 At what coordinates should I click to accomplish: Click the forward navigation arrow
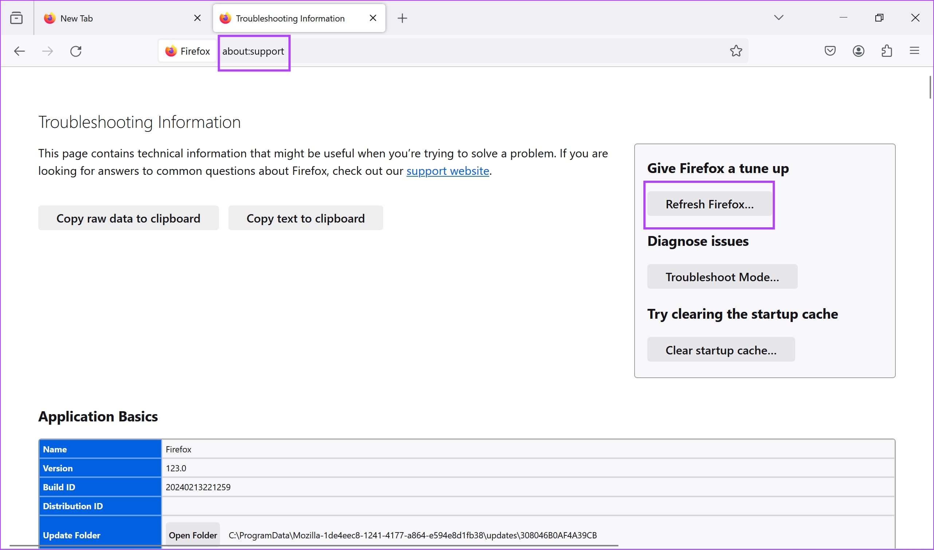pos(47,51)
